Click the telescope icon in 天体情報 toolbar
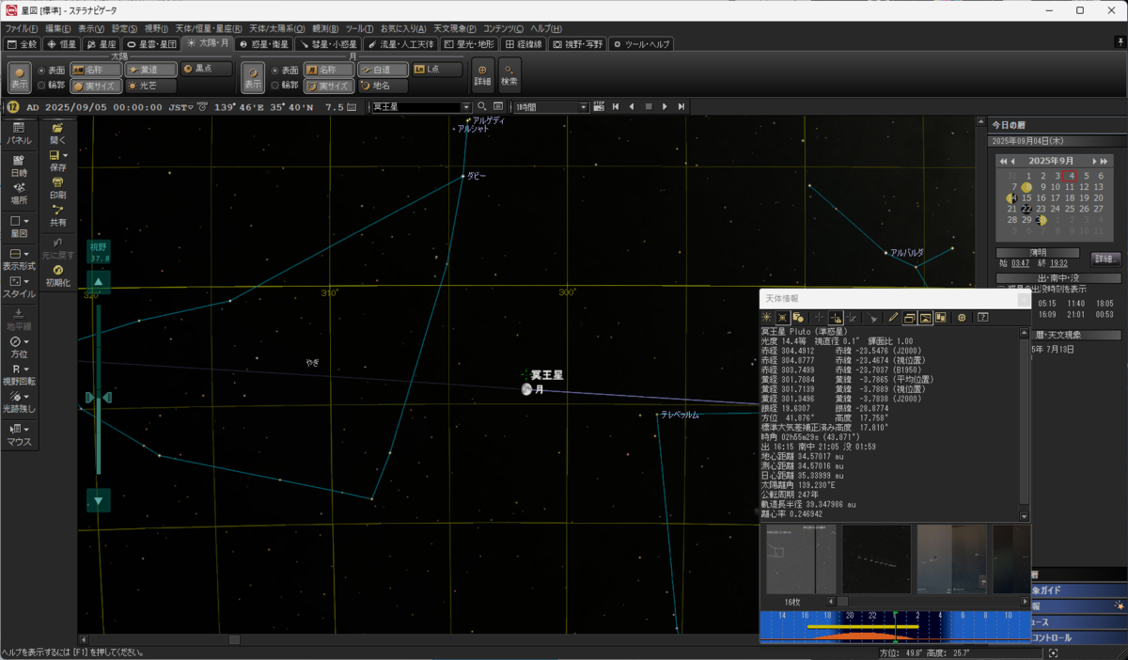This screenshot has height=660, width=1128. (873, 318)
